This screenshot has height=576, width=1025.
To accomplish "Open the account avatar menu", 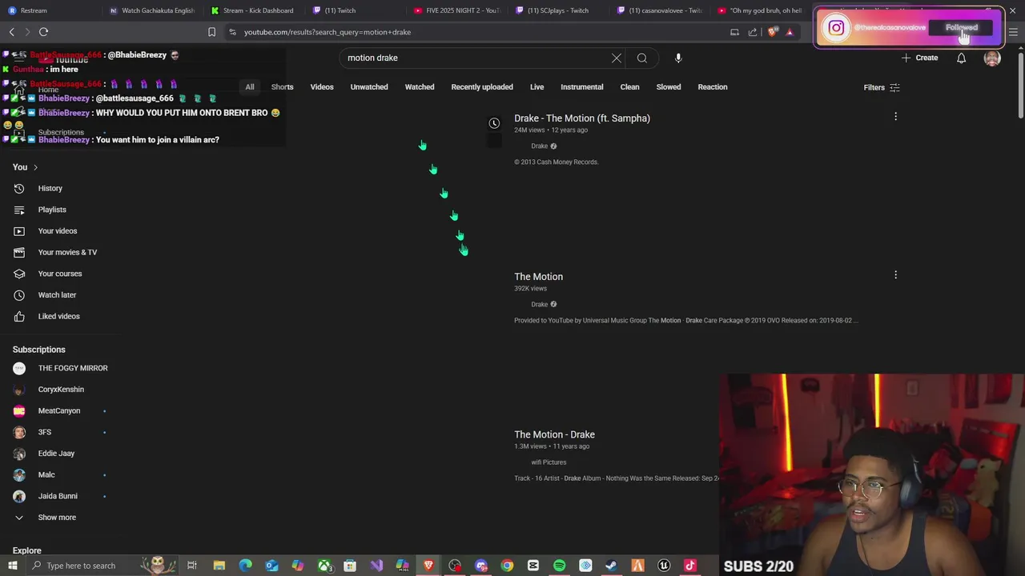I will tap(992, 58).
